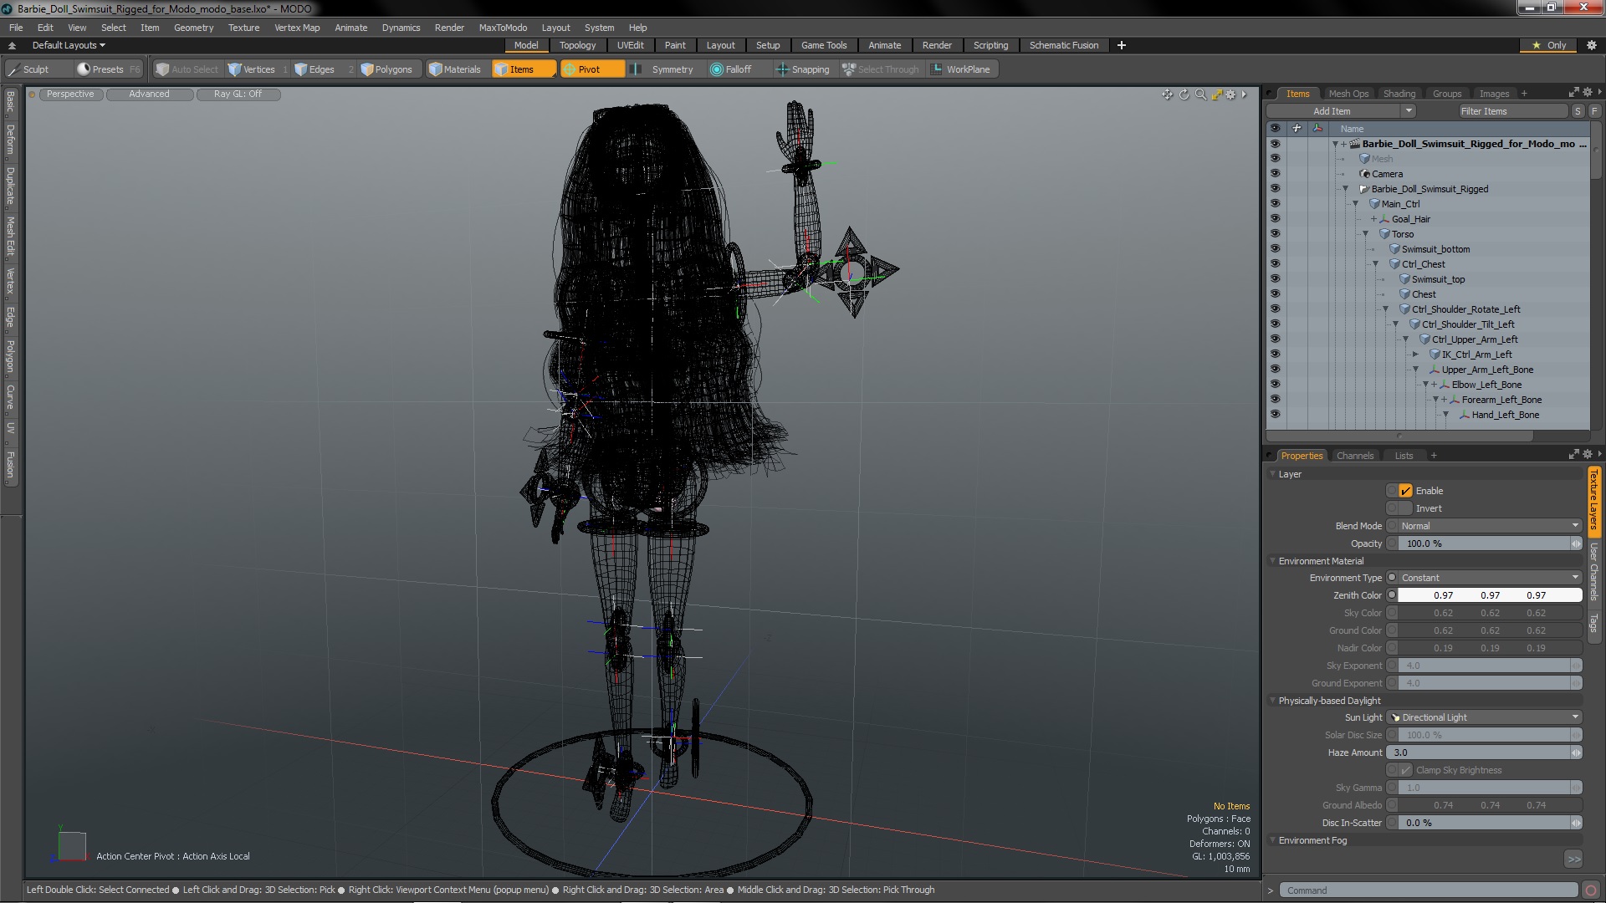
Task: Switch to Polygons selection mode
Action: pyautogui.click(x=386, y=69)
